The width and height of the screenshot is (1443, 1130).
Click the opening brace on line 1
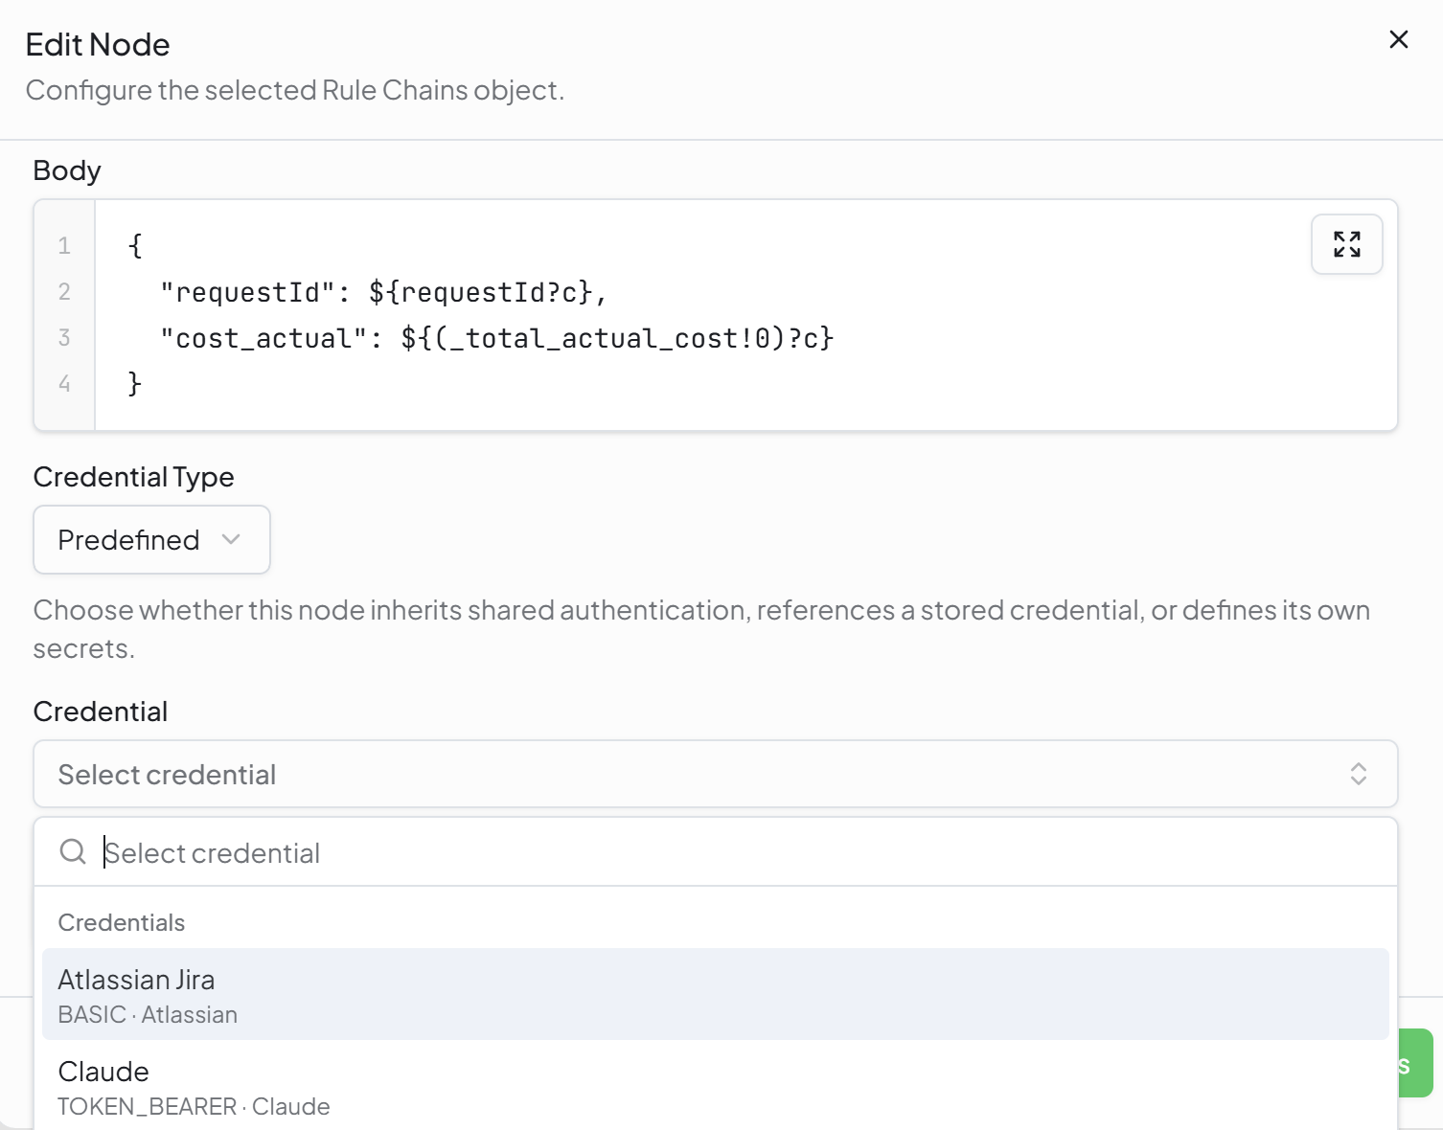pos(135,246)
